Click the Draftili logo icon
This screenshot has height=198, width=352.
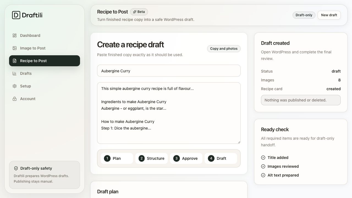(16, 15)
